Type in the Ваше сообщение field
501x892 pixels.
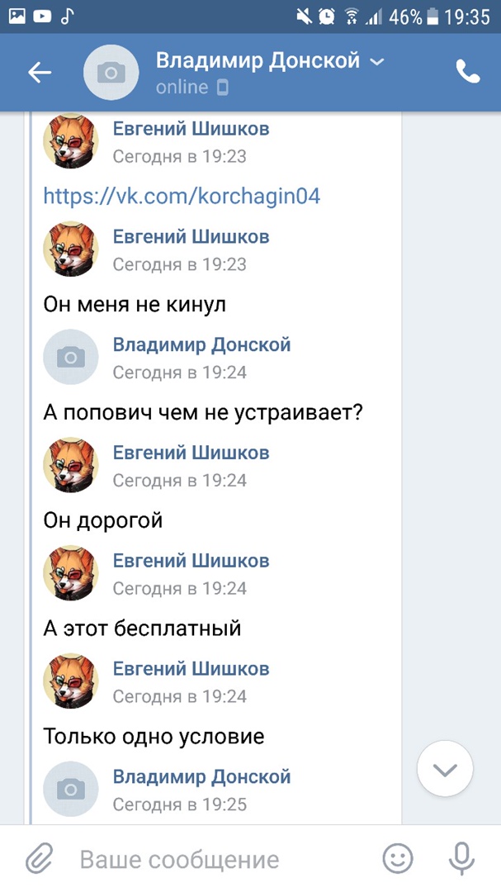[223, 859]
